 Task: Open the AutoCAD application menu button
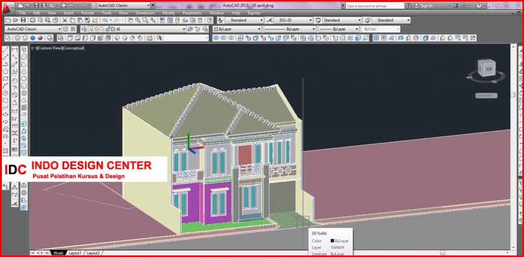pos(8,8)
